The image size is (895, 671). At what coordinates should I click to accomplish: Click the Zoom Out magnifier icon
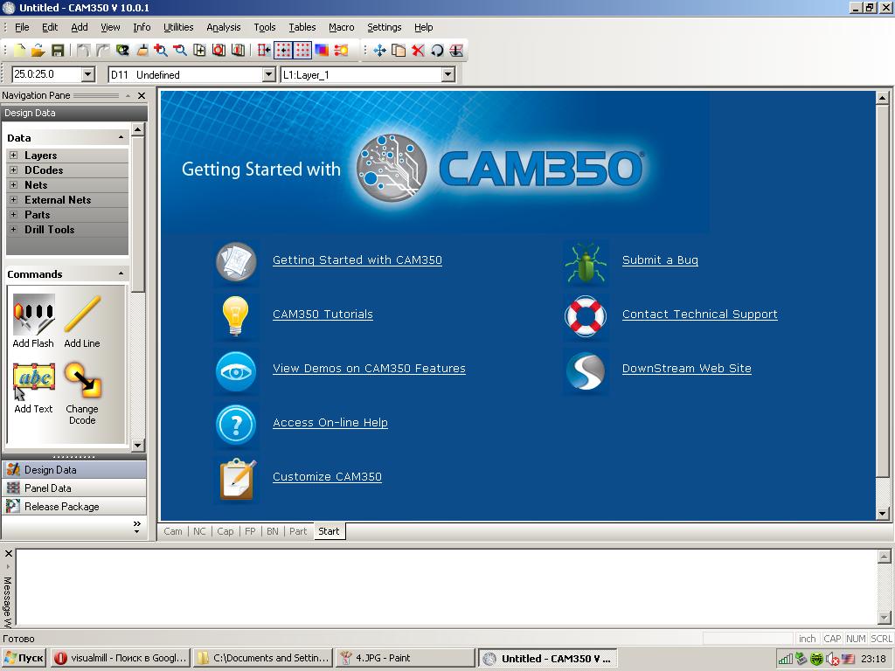pos(180,50)
